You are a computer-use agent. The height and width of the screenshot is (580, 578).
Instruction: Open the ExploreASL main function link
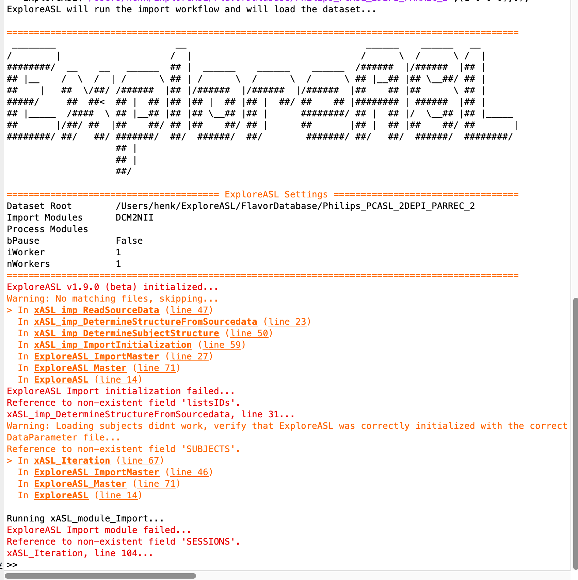[x=61, y=380]
